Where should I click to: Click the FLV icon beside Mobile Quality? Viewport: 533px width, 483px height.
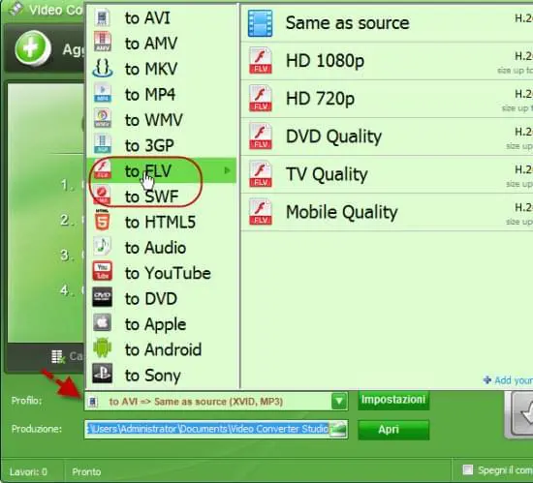click(x=261, y=212)
